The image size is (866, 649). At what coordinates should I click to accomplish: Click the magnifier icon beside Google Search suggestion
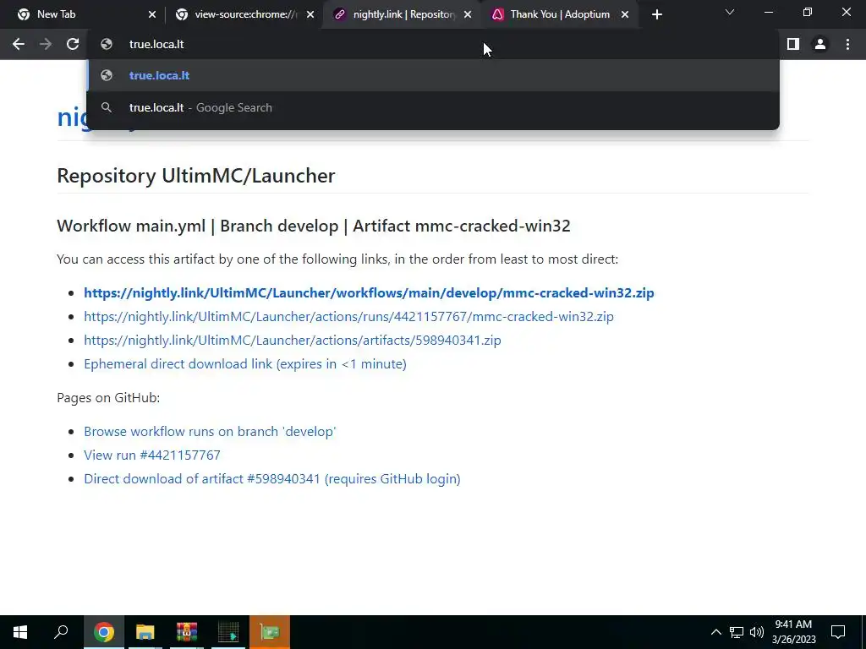pyautogui.click(x=107, y=107)
